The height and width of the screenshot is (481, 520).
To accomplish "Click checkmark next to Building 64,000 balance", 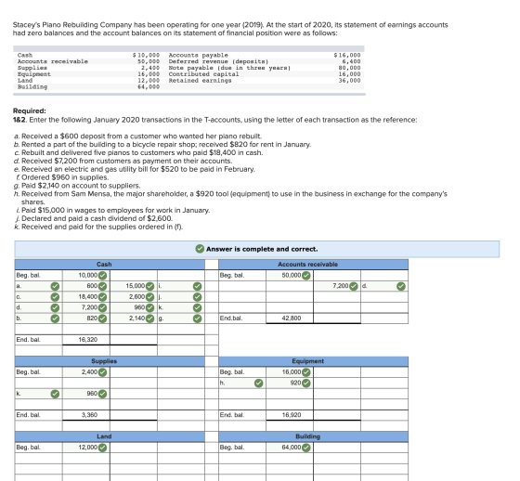I will (306, 448).
